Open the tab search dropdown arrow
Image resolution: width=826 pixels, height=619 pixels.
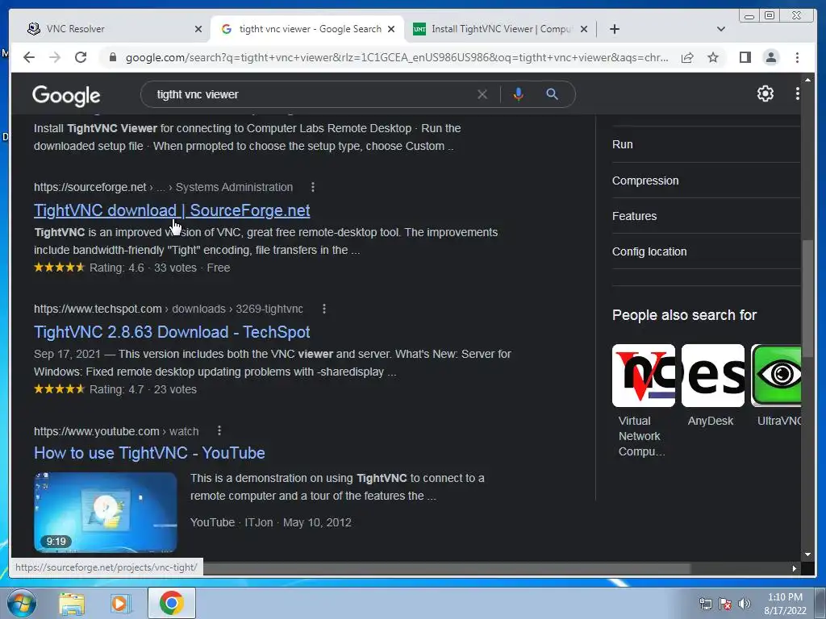721,29
